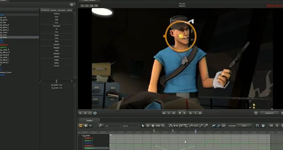Apply the Ramp preset
This screenshot has width=283, height=150.
pyautogui.click(x=57, y=60)
